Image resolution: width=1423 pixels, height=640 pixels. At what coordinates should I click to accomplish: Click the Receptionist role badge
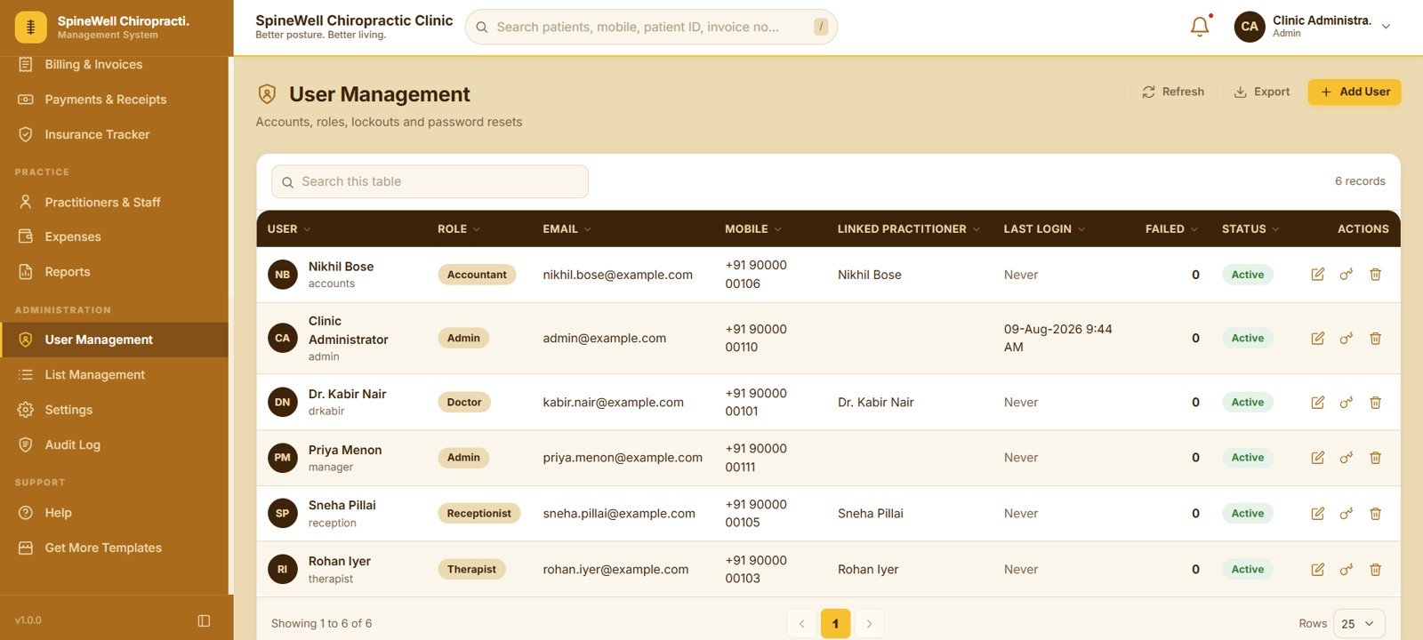(478, 514)
